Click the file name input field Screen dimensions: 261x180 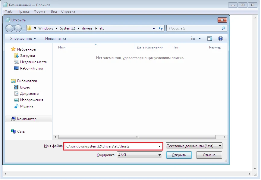click(x=111, y=146)
